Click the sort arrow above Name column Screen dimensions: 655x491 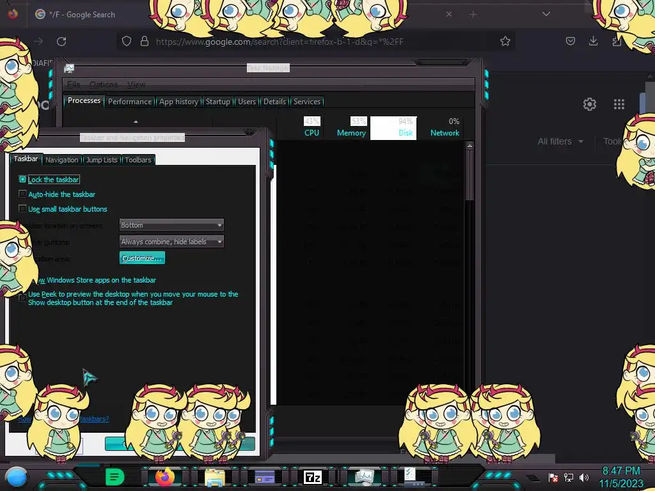136,121
